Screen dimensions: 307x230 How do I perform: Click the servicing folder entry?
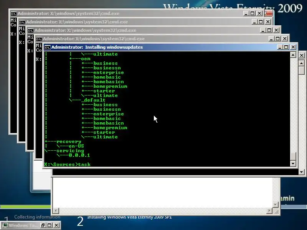coord(70,151)
